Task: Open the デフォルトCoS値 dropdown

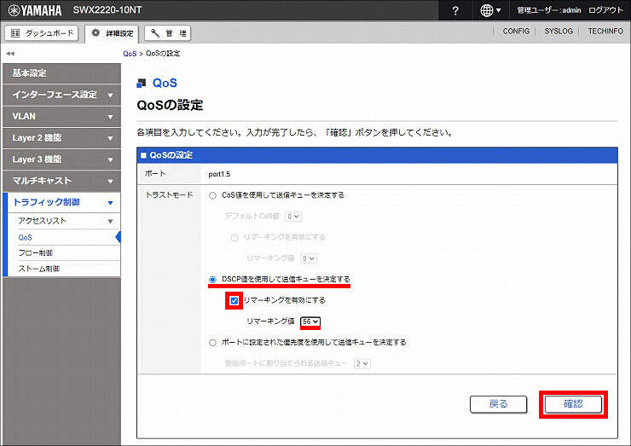Action: tap(293, 217)
